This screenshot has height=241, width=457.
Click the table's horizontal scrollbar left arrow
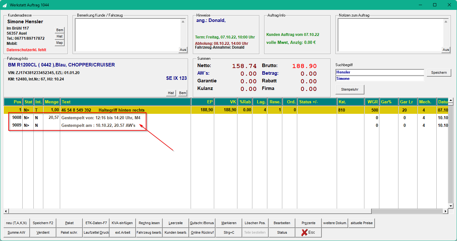6,211
